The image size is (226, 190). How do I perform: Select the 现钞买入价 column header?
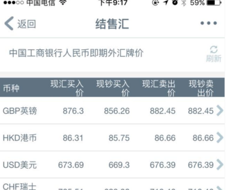(x=113, y=88)
